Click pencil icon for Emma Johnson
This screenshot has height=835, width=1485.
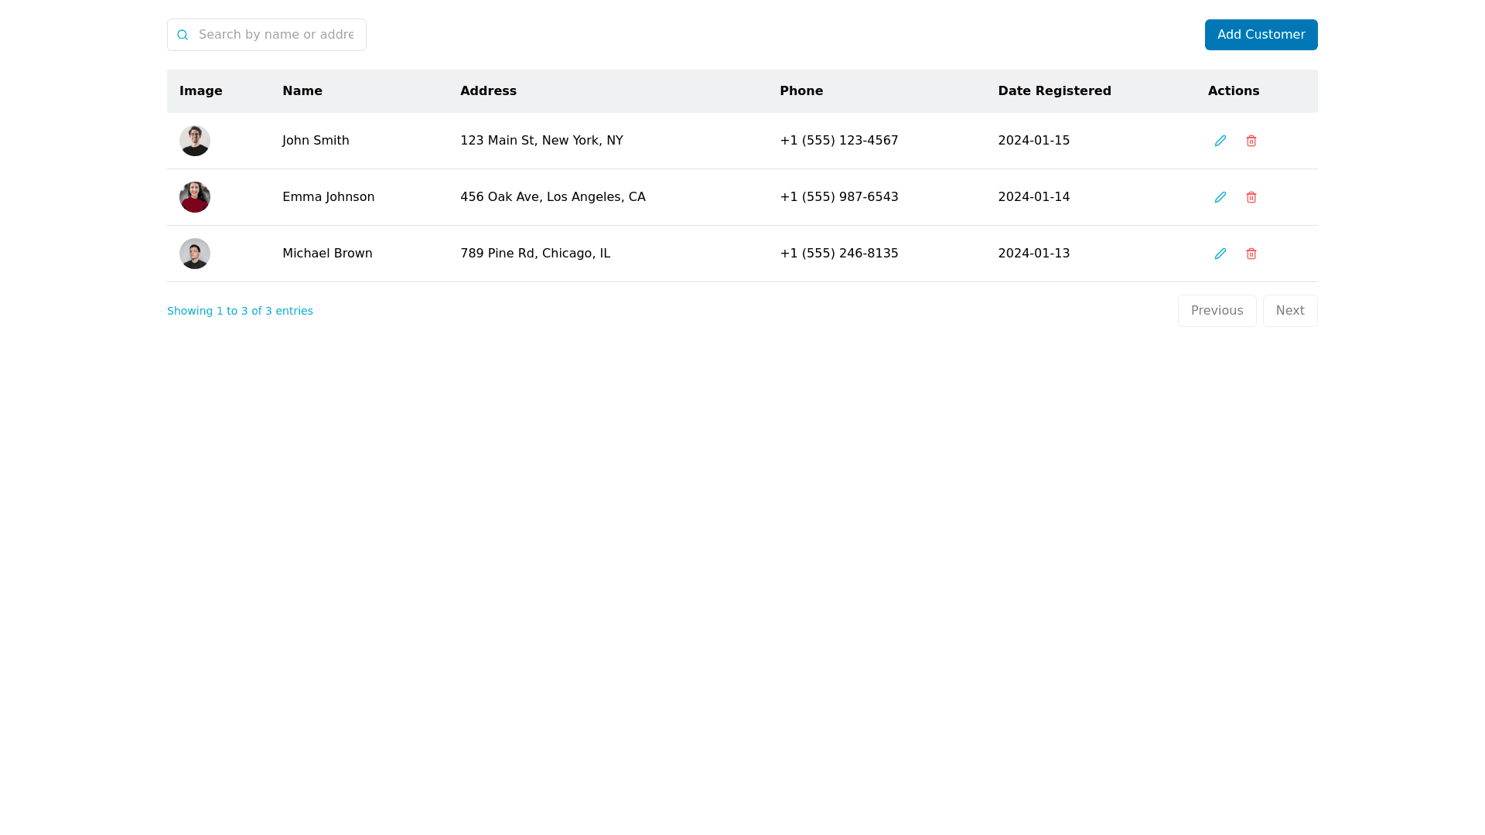pos(1220,197)
